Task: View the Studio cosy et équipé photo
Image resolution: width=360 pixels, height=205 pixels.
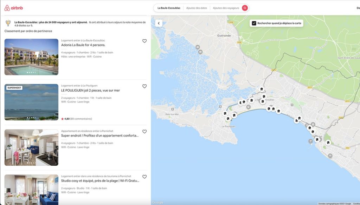Action: point(31,190)
